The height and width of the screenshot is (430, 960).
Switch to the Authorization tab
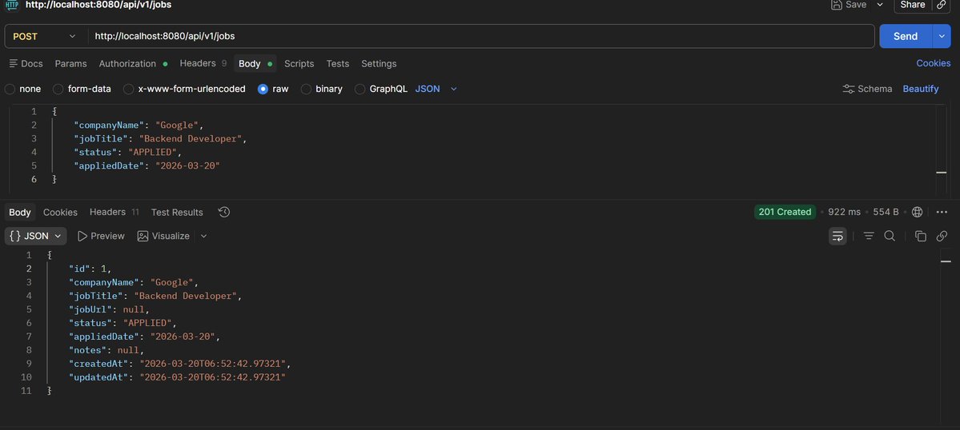click(x=133, y=63)
